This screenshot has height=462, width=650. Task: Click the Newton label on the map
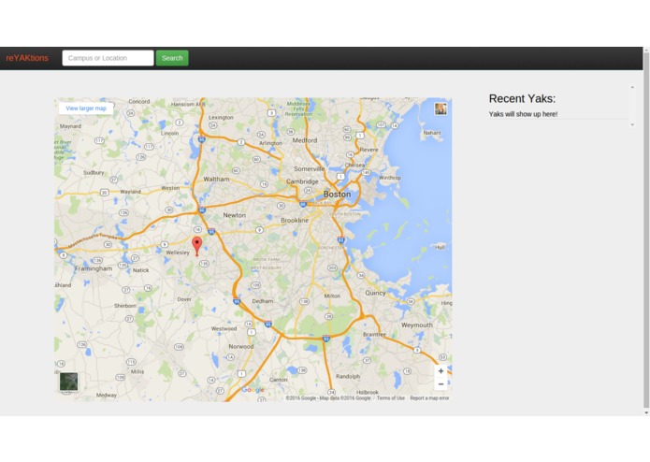coord(234,215)
